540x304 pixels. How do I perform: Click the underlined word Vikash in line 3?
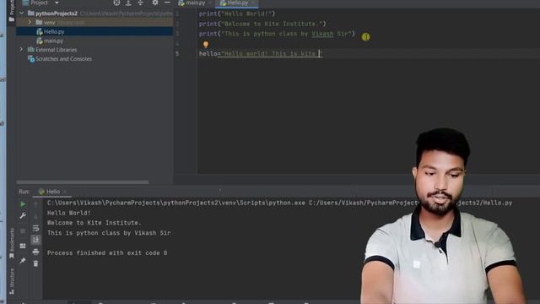tap(322, 34)
